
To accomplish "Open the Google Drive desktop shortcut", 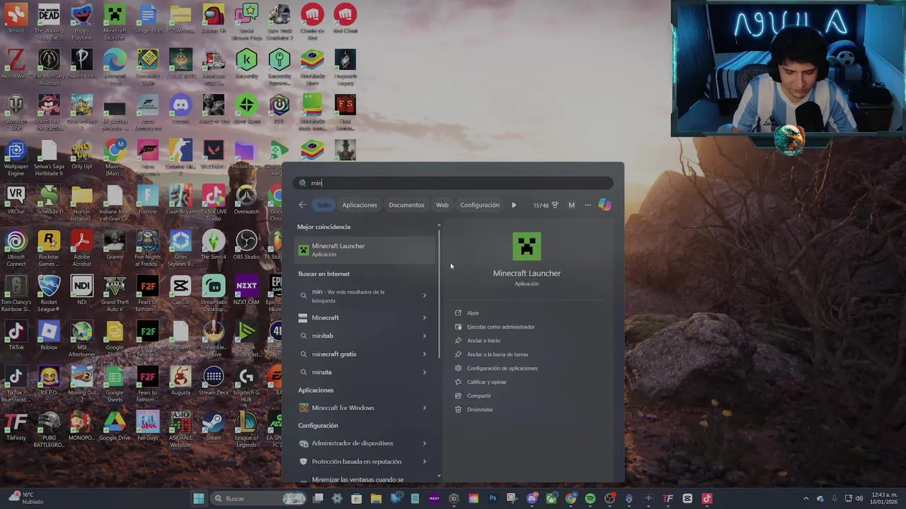I will tap(115, 426).
